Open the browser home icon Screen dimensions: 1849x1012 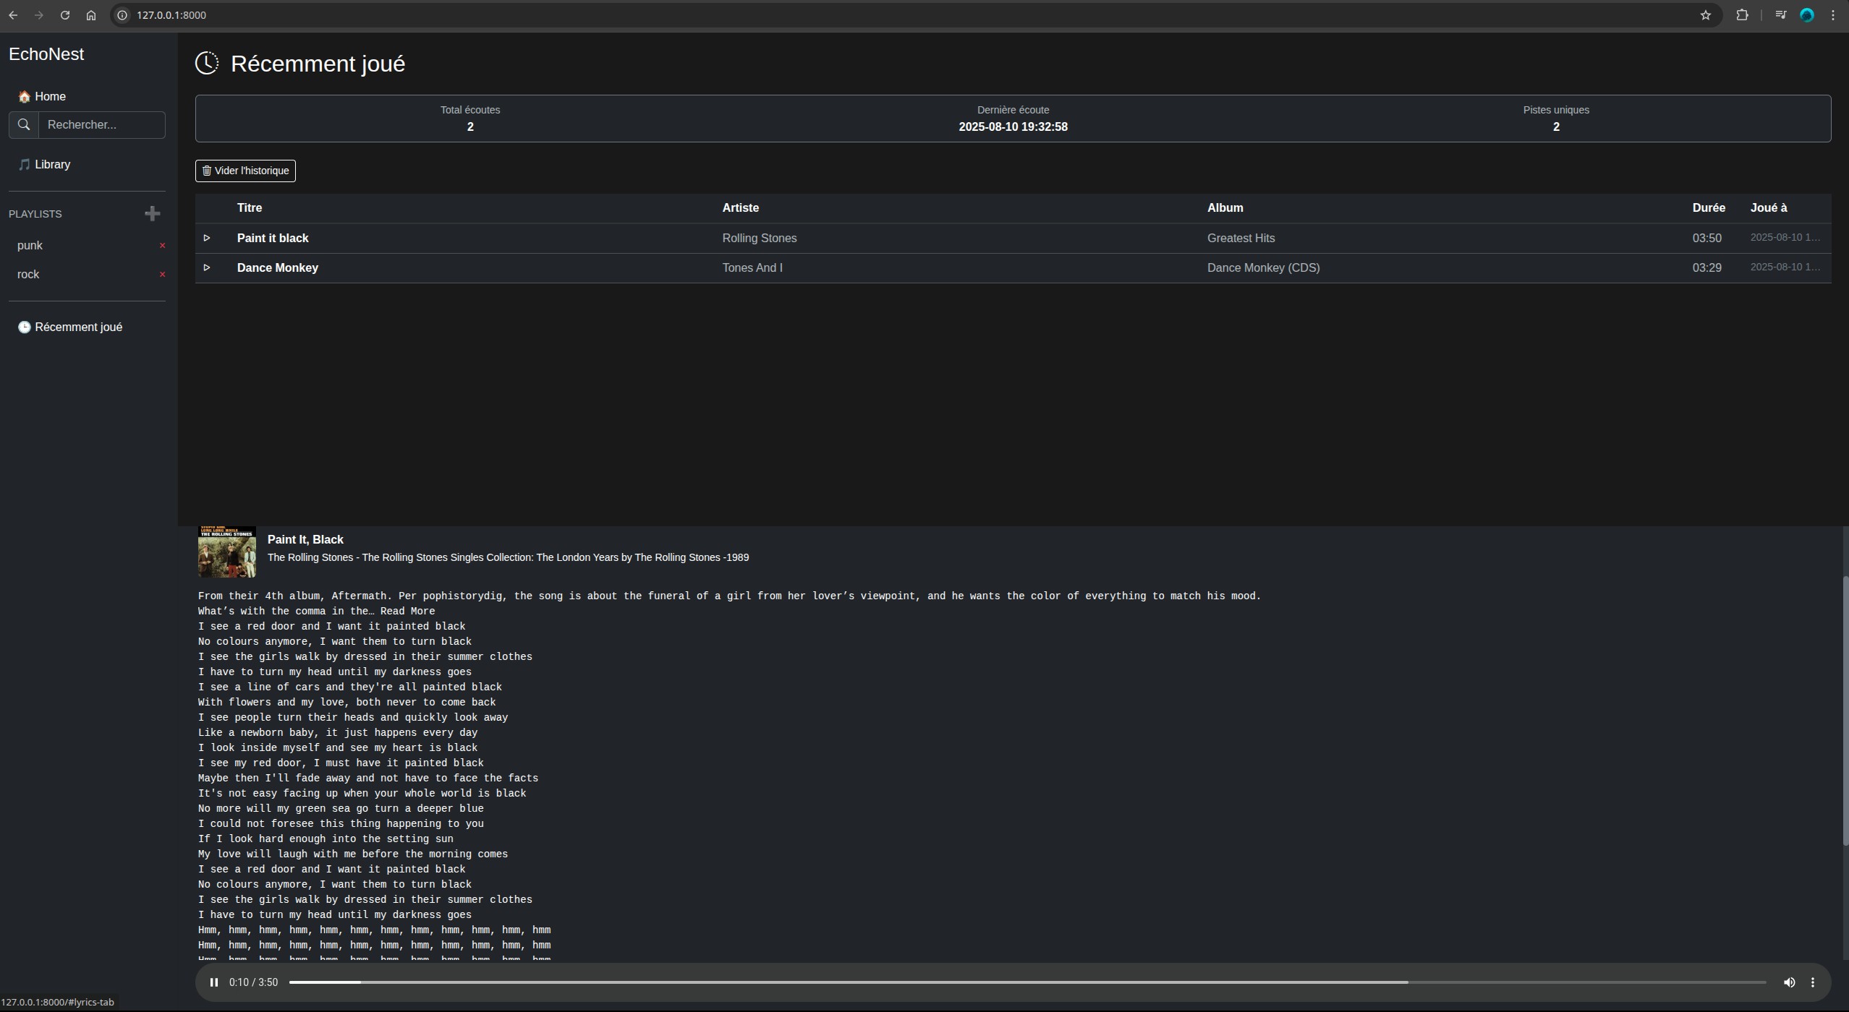click(91, 15)
